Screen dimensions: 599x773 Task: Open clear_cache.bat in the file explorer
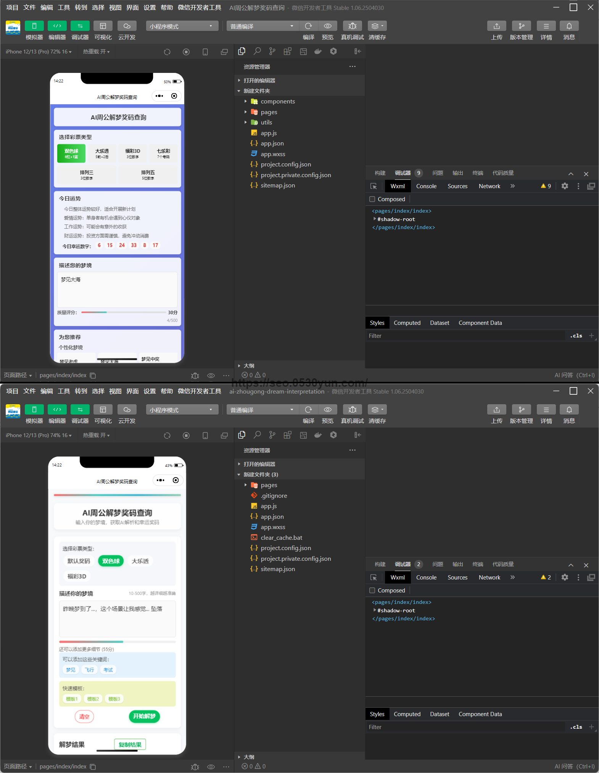click(x=281, y=537)
